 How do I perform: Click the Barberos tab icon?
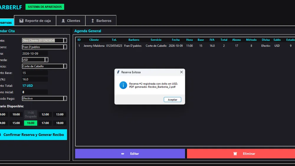93,21
